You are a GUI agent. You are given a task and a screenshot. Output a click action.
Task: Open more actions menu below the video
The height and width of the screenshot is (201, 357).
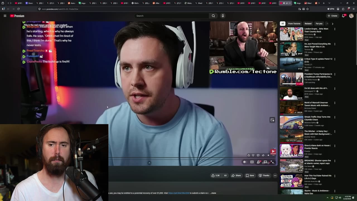click(275, 175)
